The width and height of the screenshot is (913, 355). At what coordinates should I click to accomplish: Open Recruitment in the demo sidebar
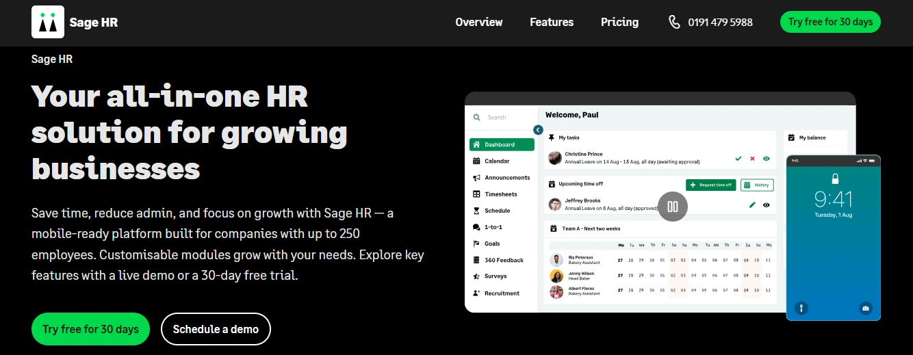click(x=496, y=293)
